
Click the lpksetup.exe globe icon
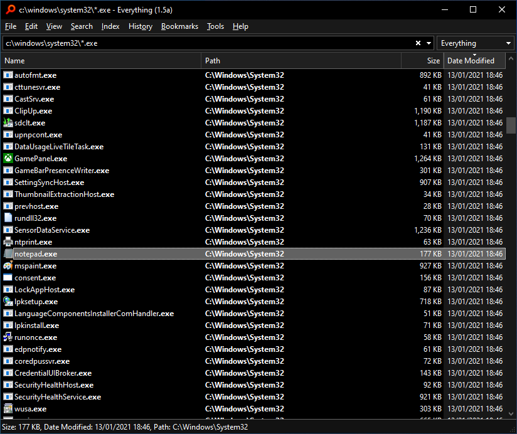pos(8,302)
